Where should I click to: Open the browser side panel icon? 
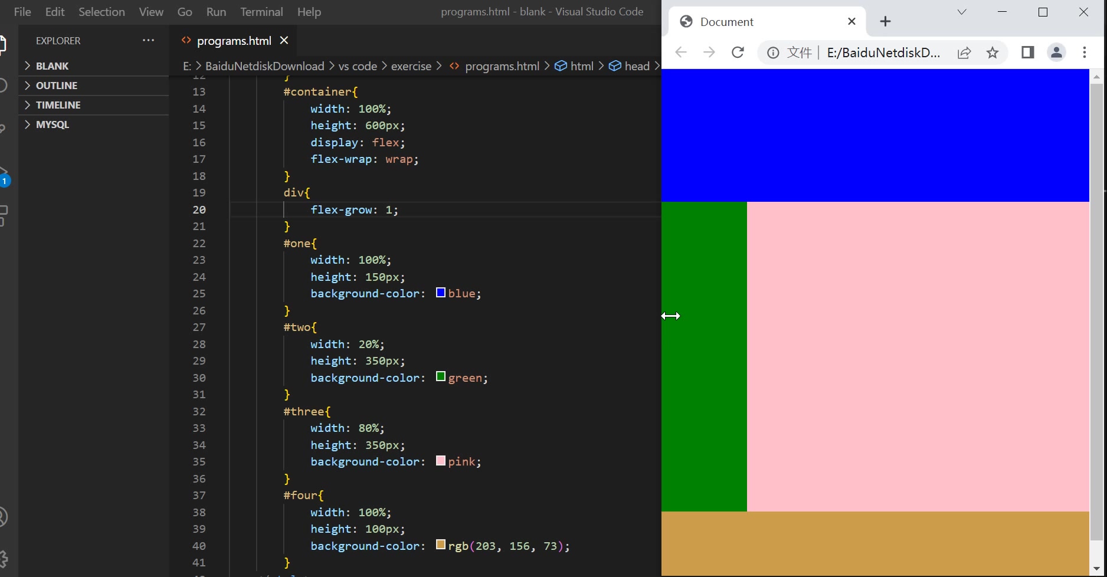(1027, 53)
